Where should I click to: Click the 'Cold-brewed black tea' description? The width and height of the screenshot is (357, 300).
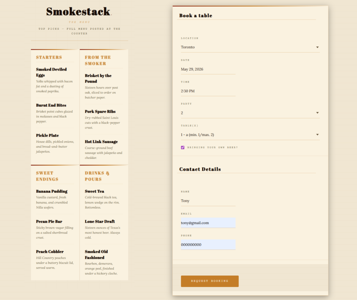102,202
